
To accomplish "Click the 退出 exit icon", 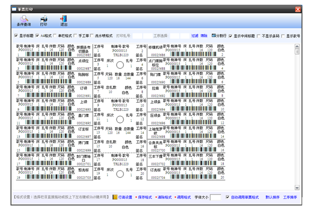I will click(x=64, y=19).
